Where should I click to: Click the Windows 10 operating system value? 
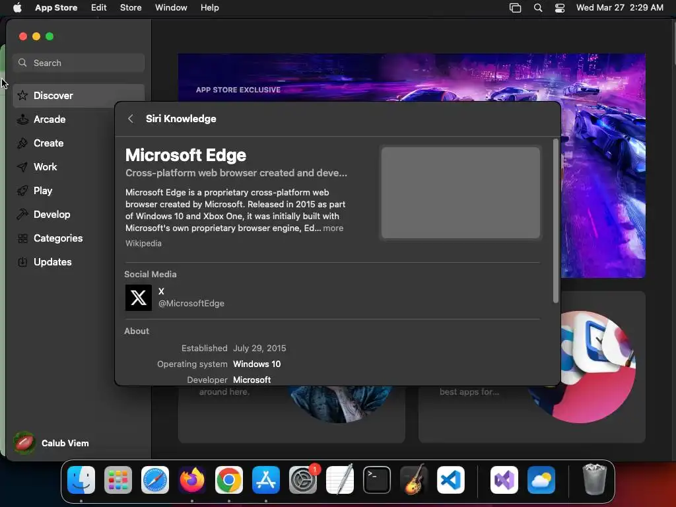[x=257, y=364]
